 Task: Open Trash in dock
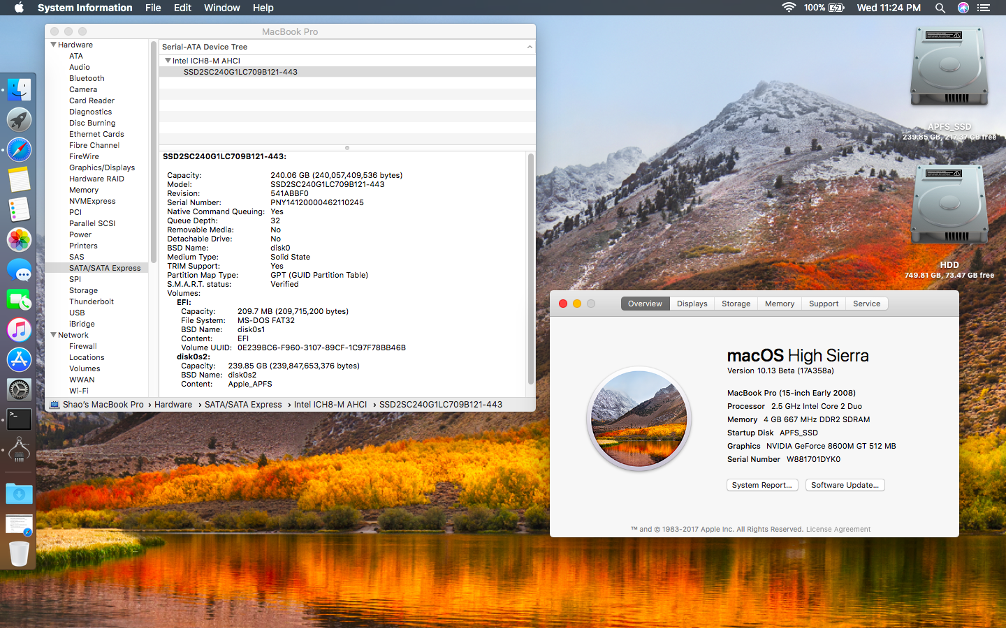[x=19, y=553]
